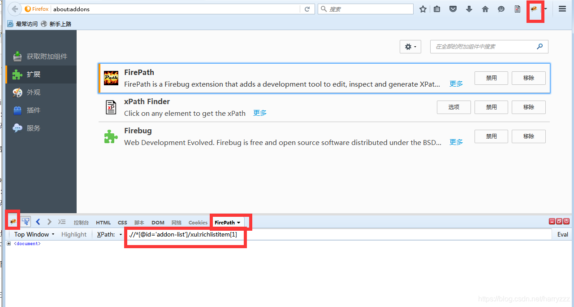Activate Firebug element inspector tool
This screenshot has width=574, height=307.
coord(26,222)
